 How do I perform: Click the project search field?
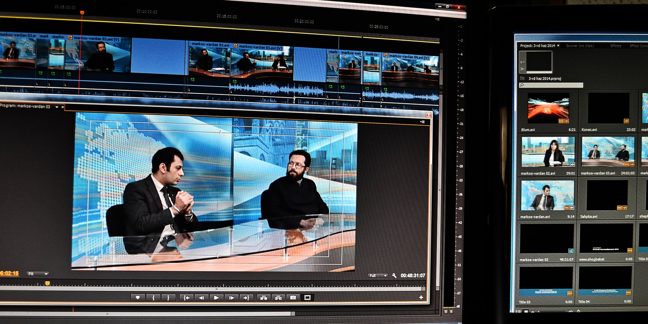pyautogui.click(x=551, y=85)
